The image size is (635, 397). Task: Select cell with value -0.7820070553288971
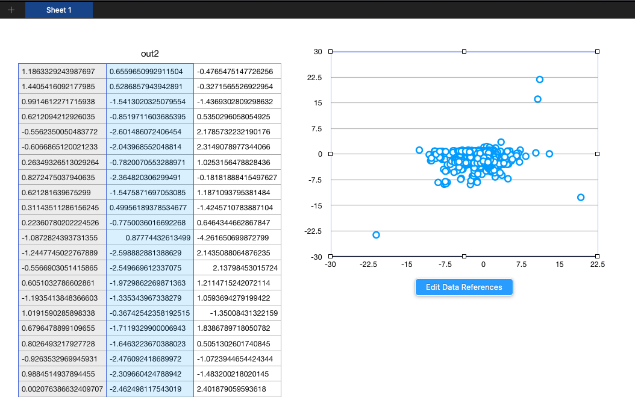click(150, 162)
